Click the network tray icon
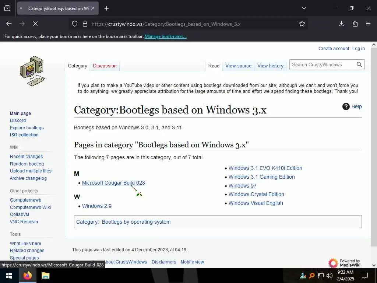The image size is (377, 283). (321, 276)
